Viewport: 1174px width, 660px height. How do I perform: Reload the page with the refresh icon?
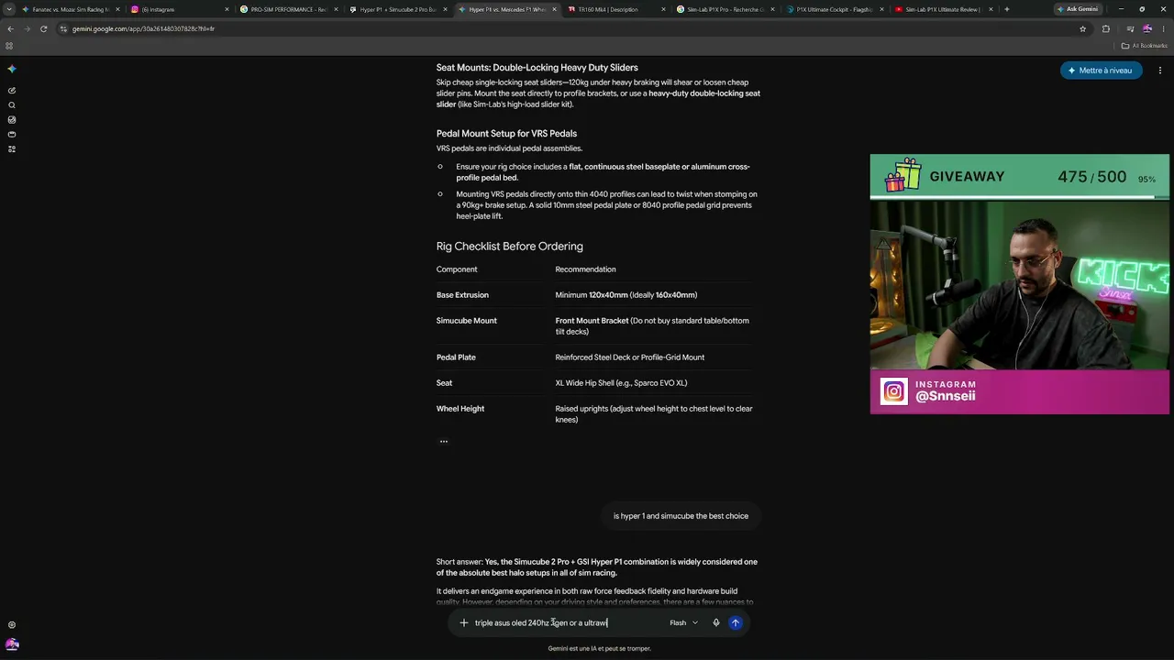click(x=43, y=28)
